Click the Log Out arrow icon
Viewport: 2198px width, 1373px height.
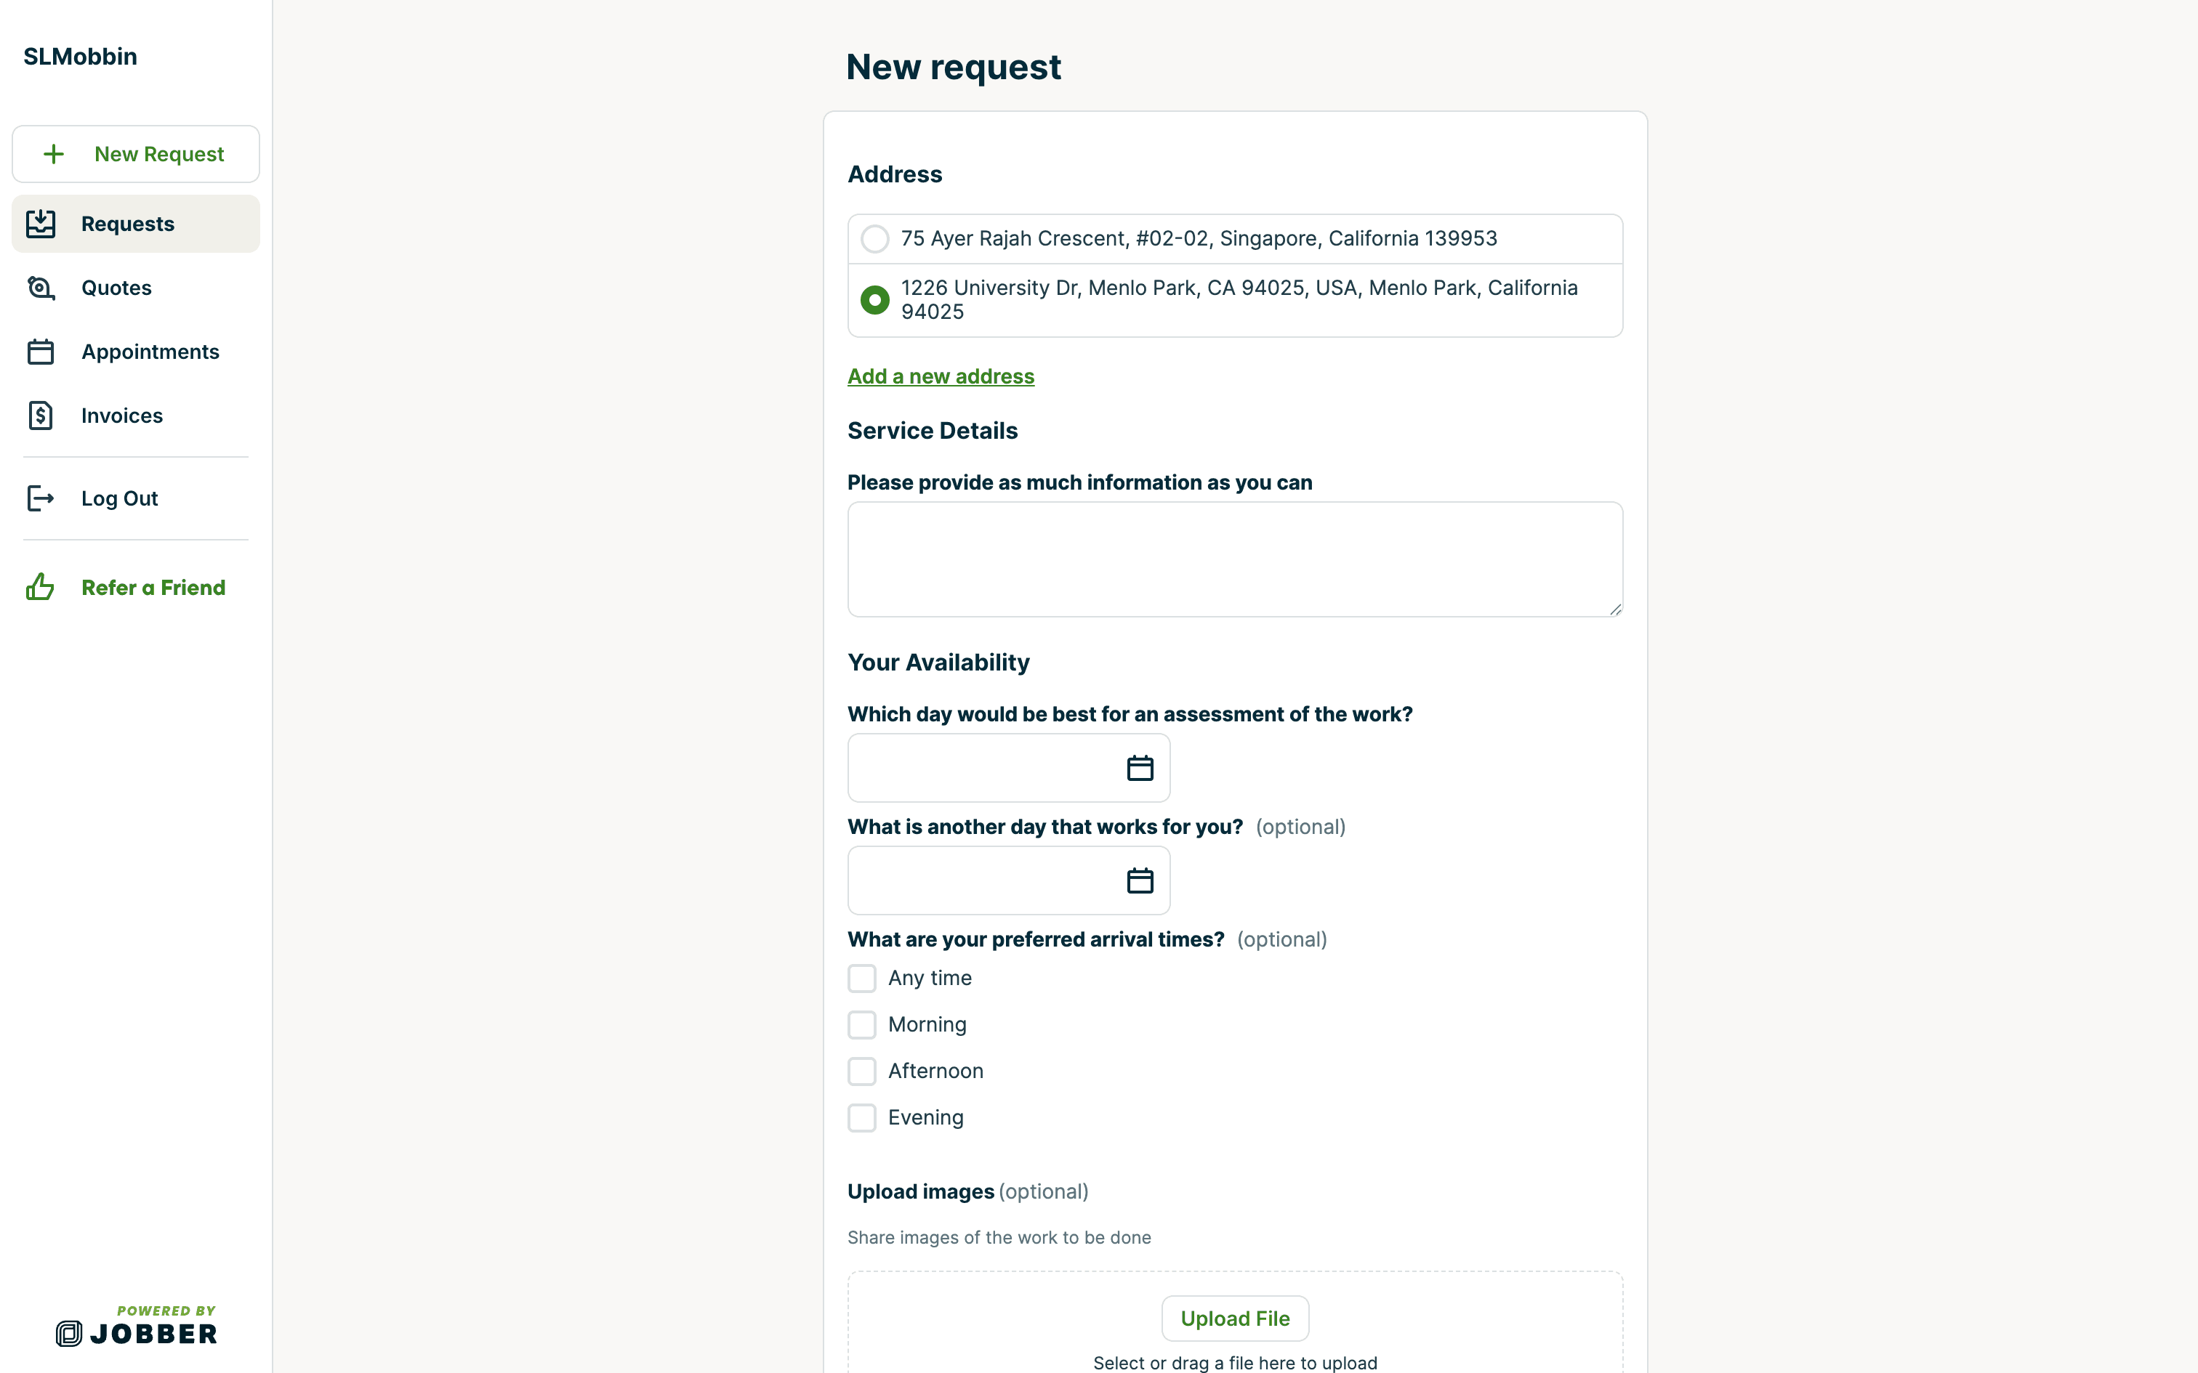point(41,498)
